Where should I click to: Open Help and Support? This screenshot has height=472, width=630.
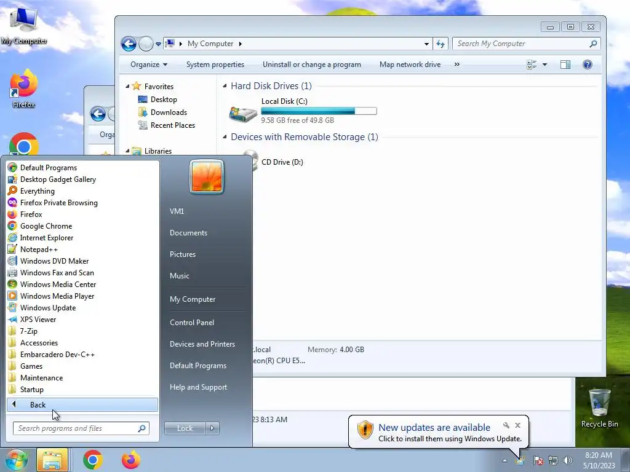pyautogui.click(x=199, y=387)
